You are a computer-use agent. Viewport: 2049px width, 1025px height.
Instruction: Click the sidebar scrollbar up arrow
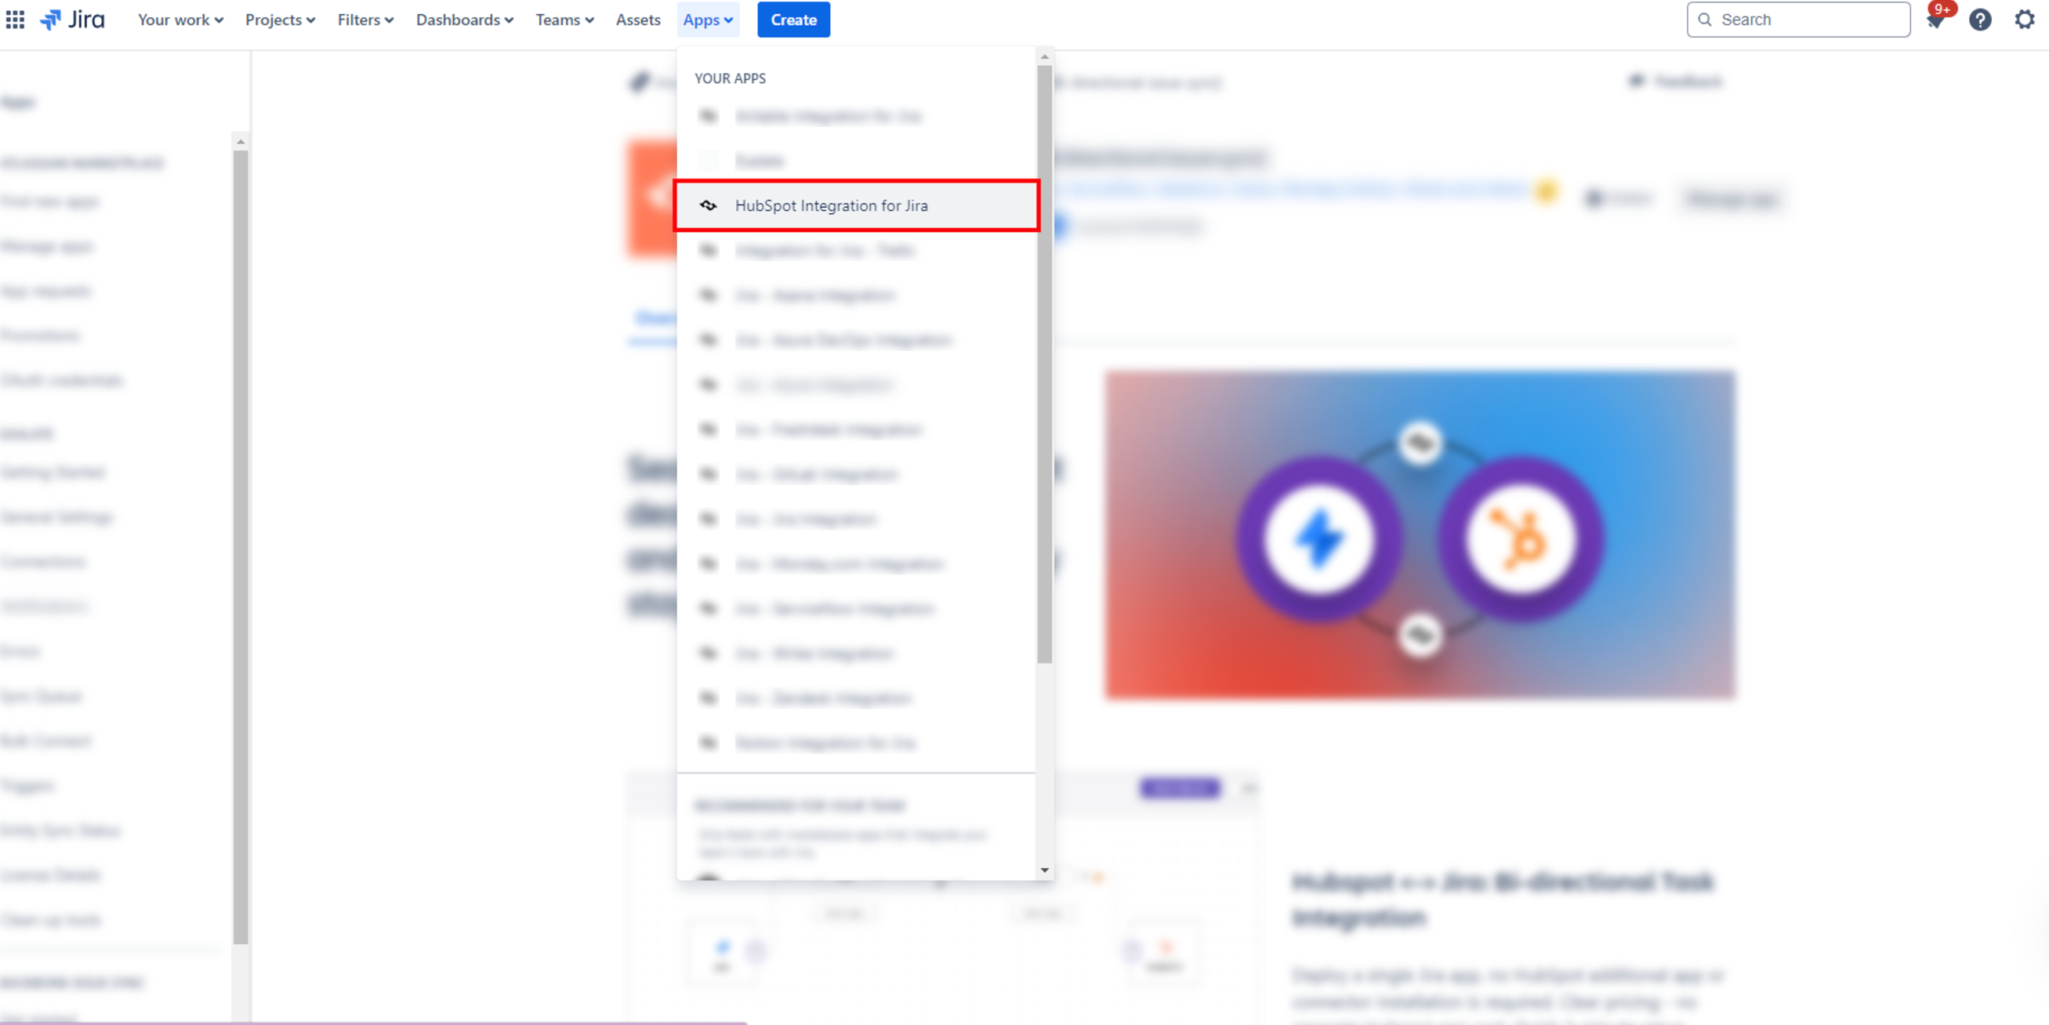[x=240, y=142]
